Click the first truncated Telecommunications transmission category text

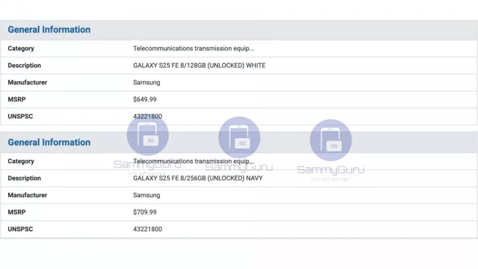click(x=194, y=49)
